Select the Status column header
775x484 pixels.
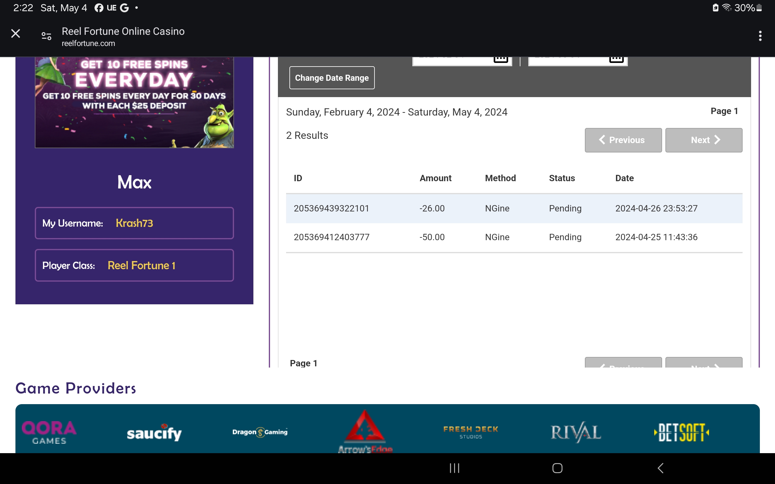(562, 178)
